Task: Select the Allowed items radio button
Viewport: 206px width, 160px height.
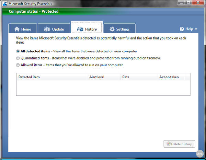Action: coord(18,65)
